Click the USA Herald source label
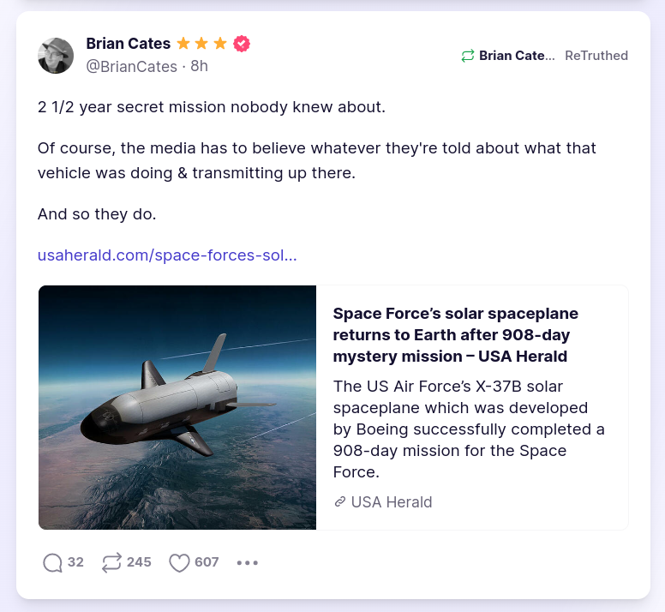665x612 pixels. click(x=392, y=501)
